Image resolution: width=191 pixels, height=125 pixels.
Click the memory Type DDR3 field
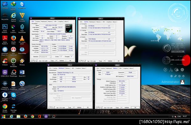108,72
